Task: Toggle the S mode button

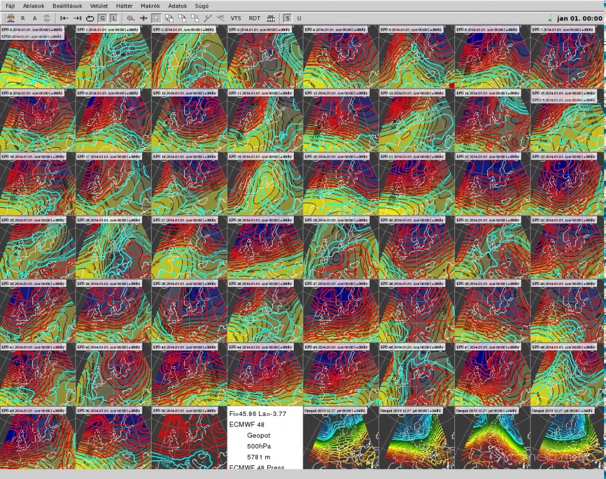Action: click(x=287, y=19)
